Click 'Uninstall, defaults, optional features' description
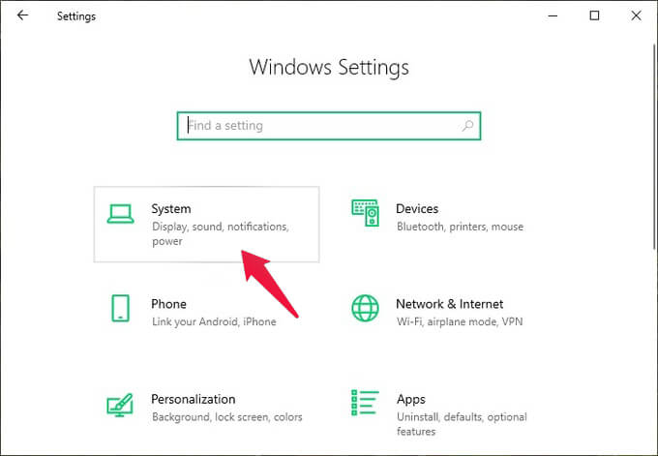This screenshot has height=456, width=658. point(462,424)
